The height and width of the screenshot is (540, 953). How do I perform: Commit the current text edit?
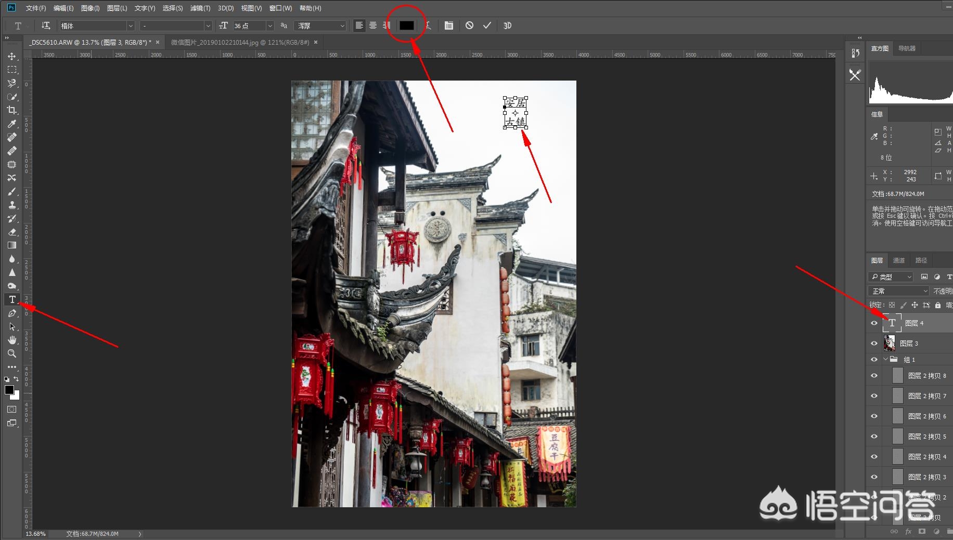click(487, 25)
